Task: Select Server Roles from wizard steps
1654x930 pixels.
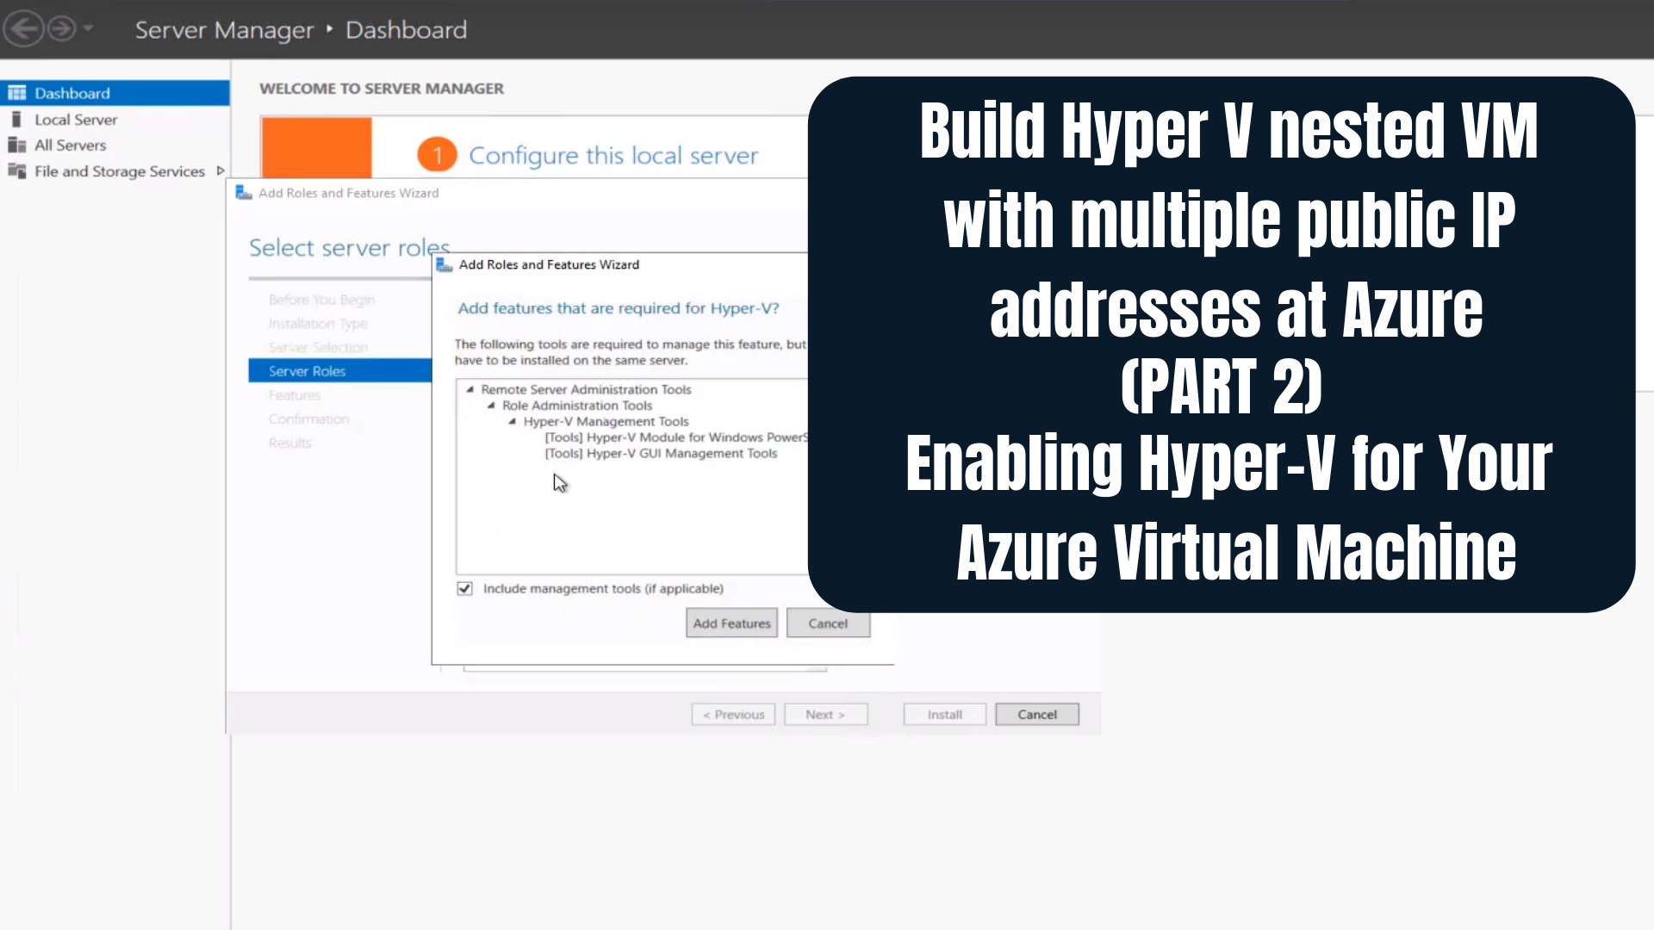Action: (307, 371)
